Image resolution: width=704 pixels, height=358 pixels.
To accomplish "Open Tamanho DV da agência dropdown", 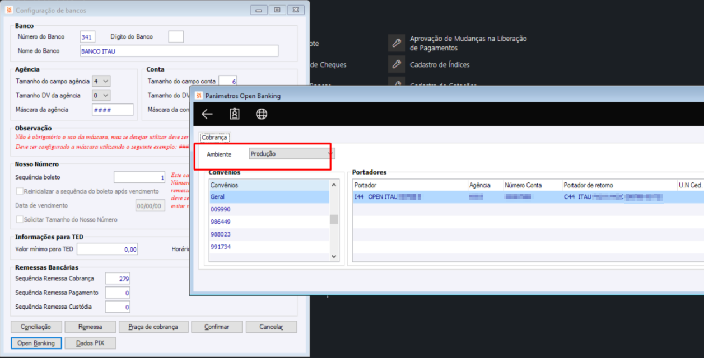I will coord(101,95).
